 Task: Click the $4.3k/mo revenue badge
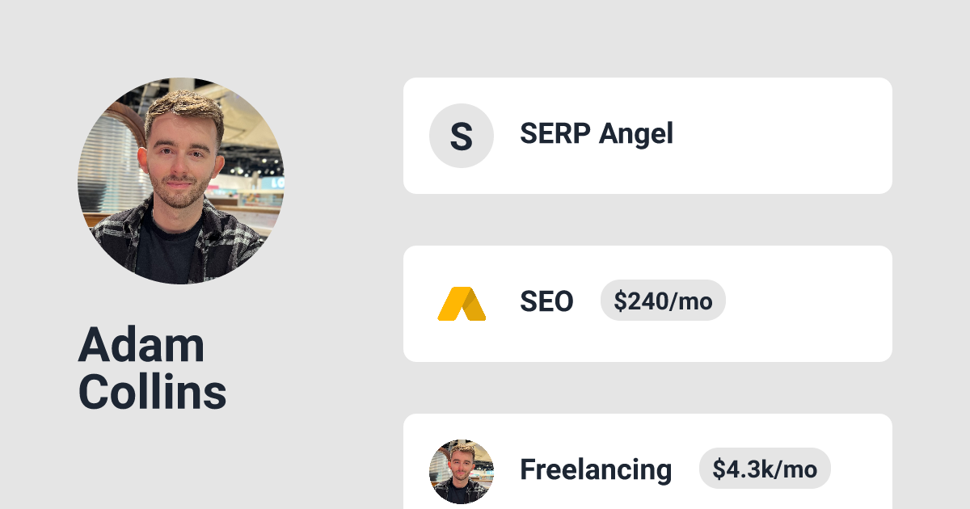(x=764, y=469)
